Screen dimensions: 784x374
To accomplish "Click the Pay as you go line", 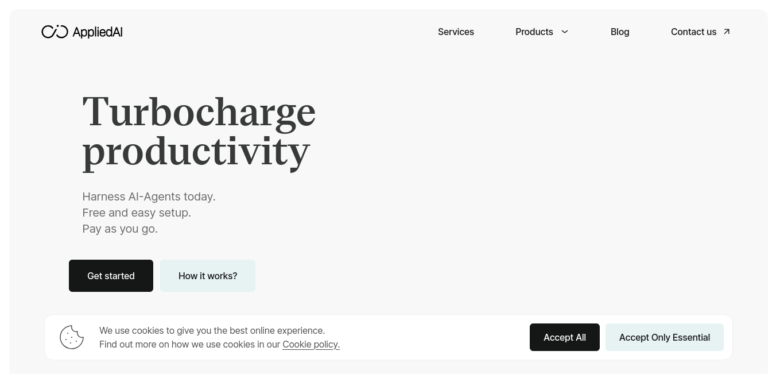I will [x=120, y=229].
